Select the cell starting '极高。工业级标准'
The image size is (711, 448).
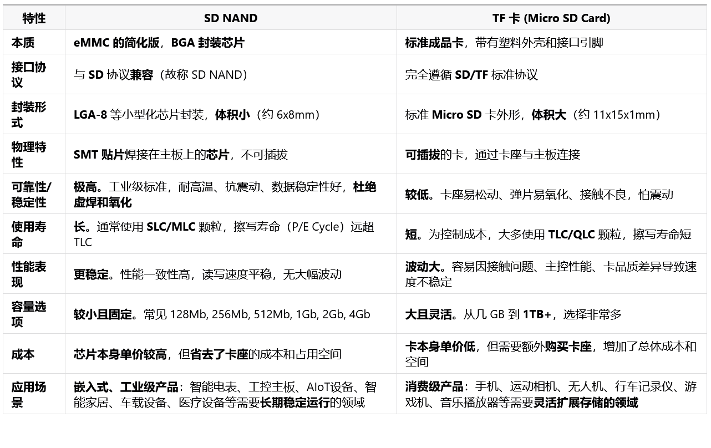point(231,194)
